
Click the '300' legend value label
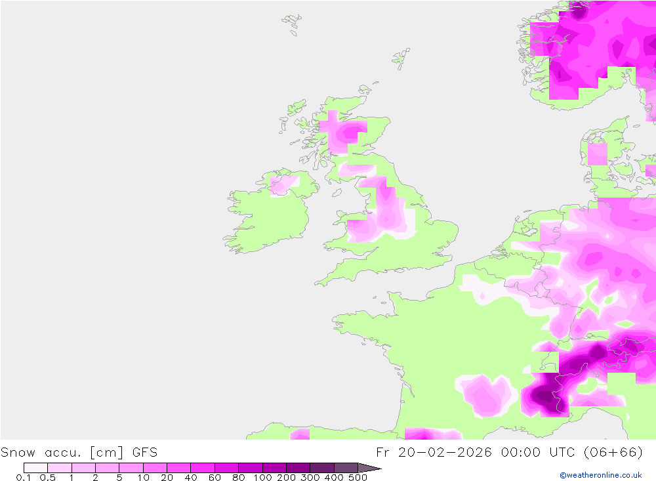click(310, 478)
